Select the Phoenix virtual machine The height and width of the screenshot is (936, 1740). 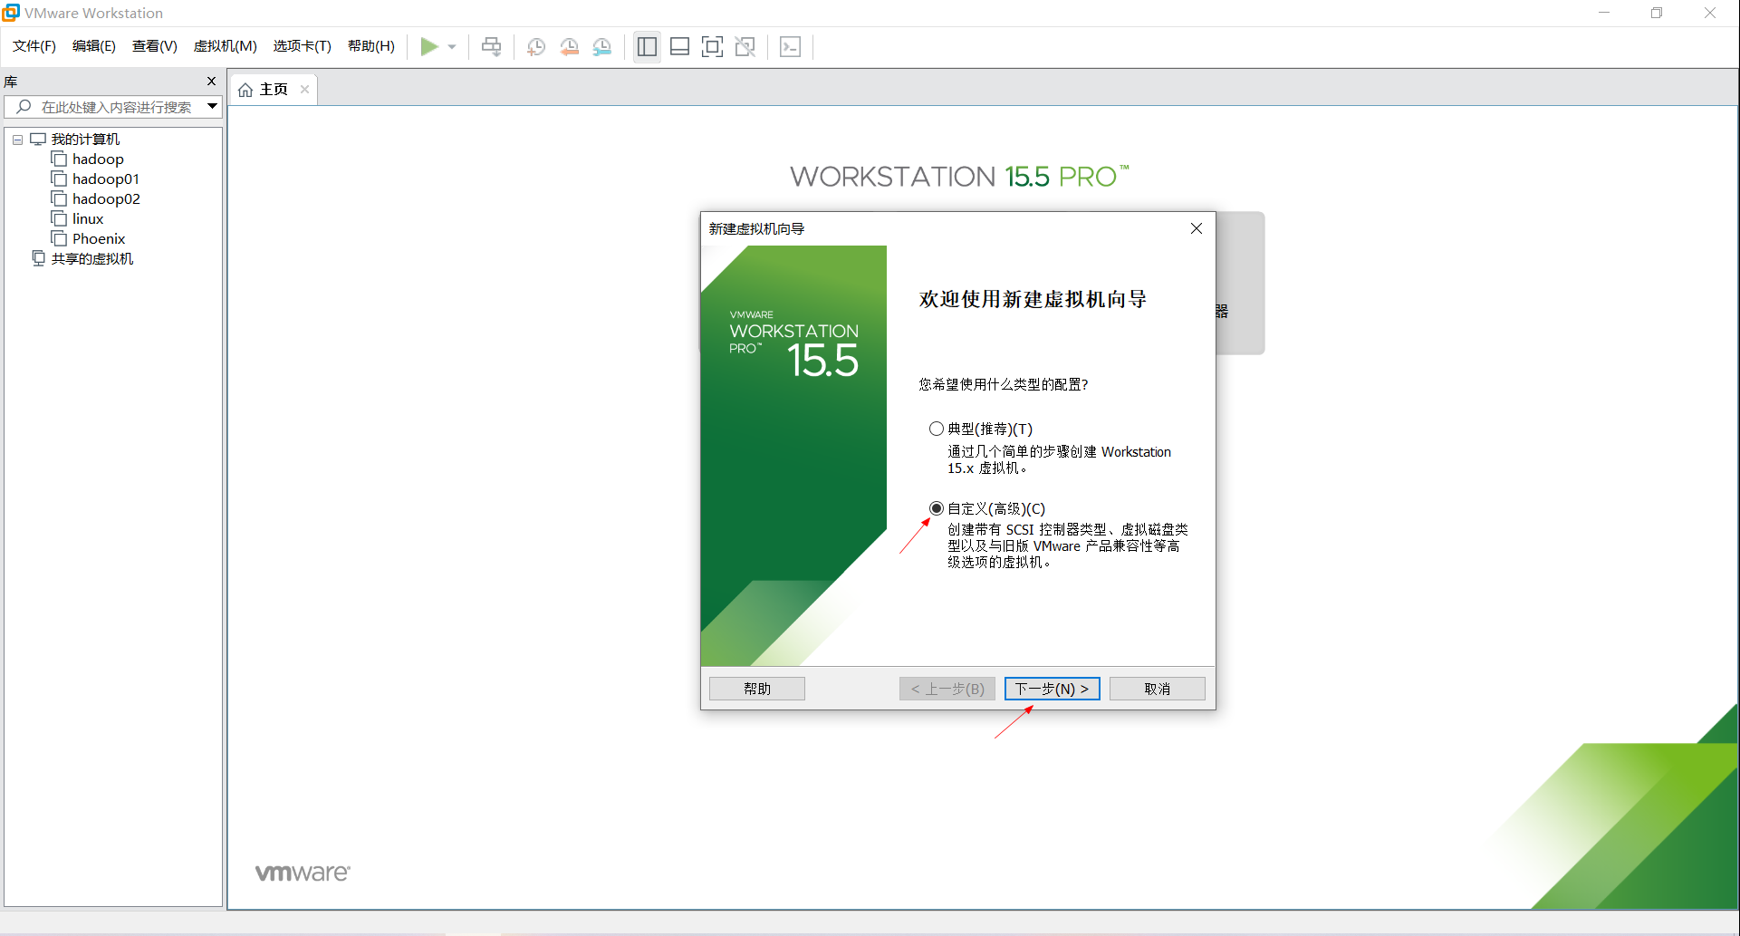tap(99, 239)
